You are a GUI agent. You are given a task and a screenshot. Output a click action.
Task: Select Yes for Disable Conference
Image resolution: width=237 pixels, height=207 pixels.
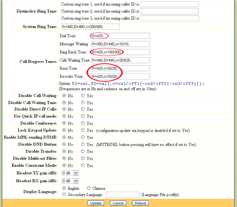click(x=83, y=123)
